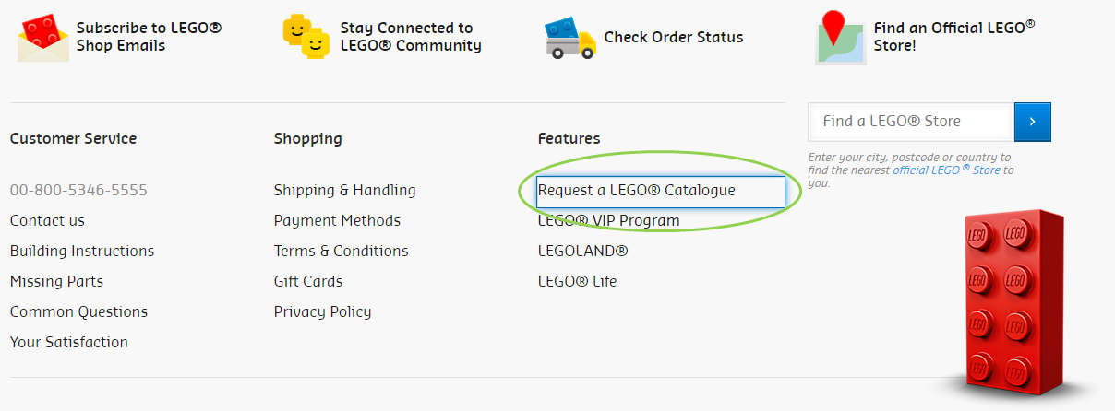View Shipping & Handling information
The width and height of the screenshot is (1115, 411).
344,191
